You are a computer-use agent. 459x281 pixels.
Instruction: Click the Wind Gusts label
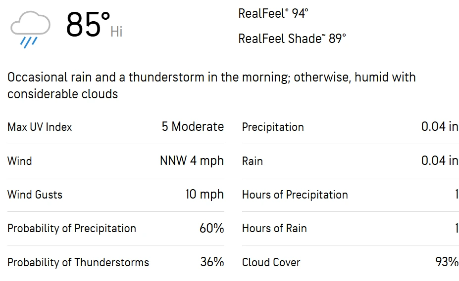35,195
